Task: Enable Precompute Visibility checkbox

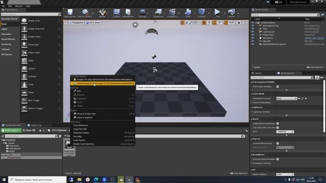Action: point(278,87)
